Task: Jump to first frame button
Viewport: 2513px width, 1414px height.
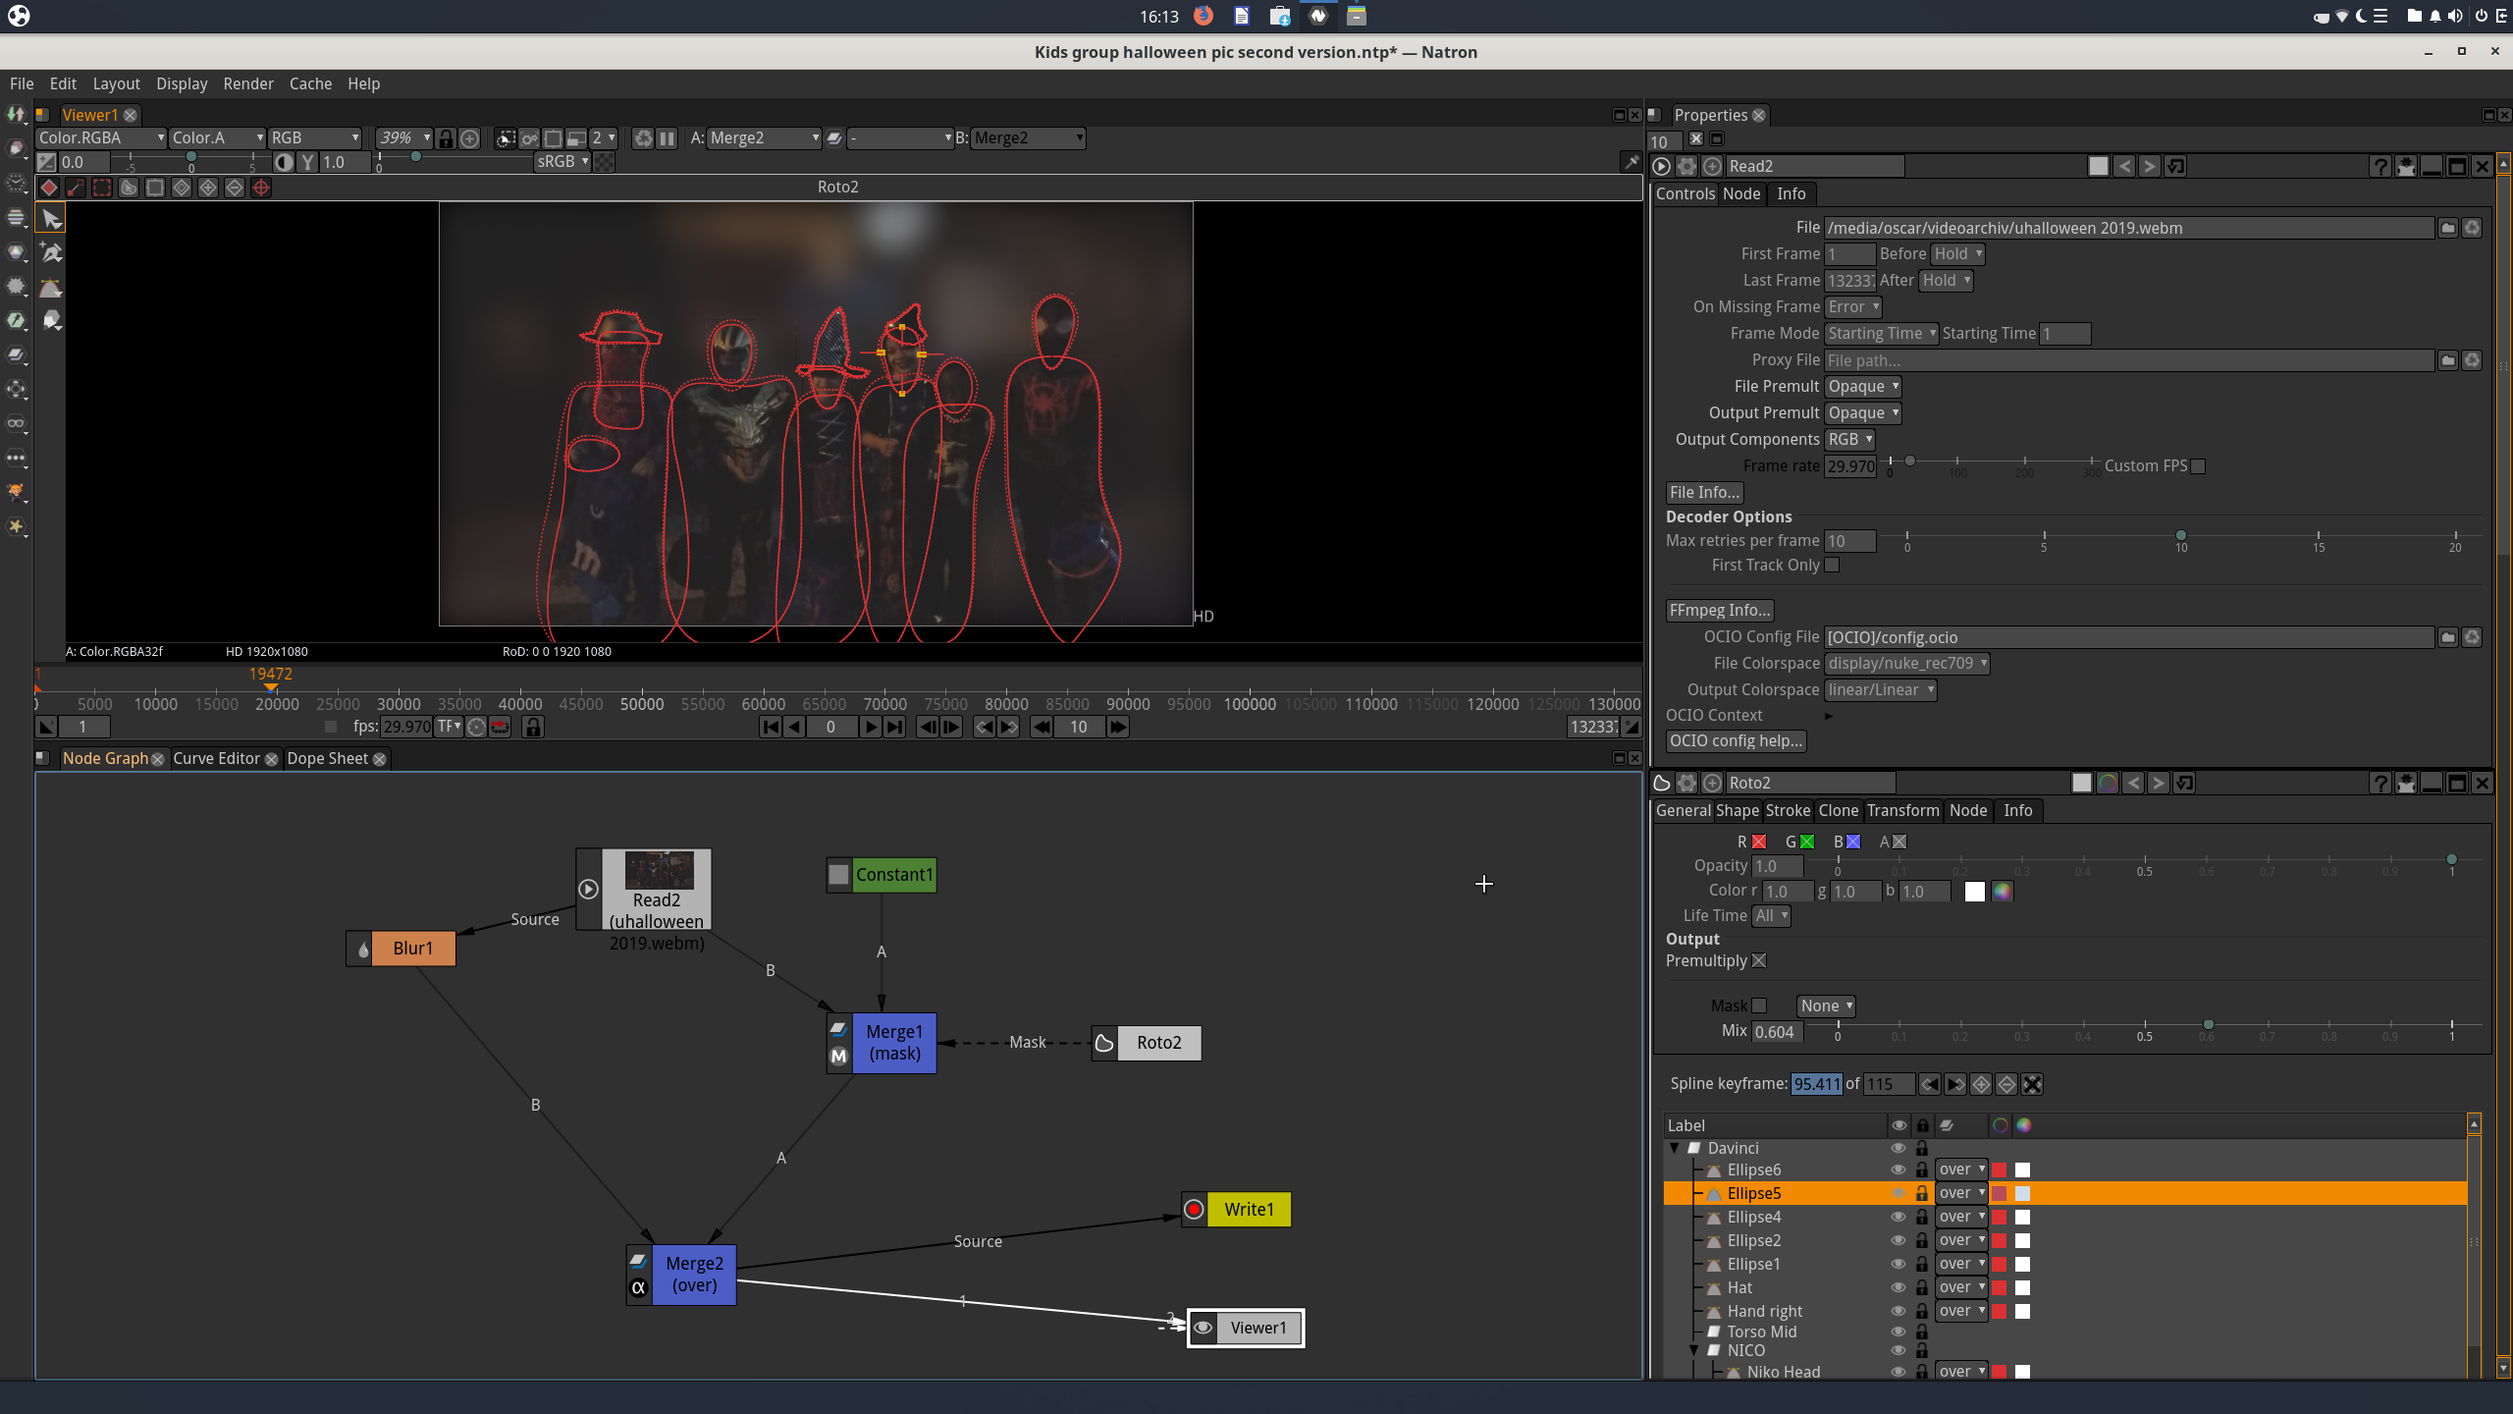Action: (x=771, y=727)
